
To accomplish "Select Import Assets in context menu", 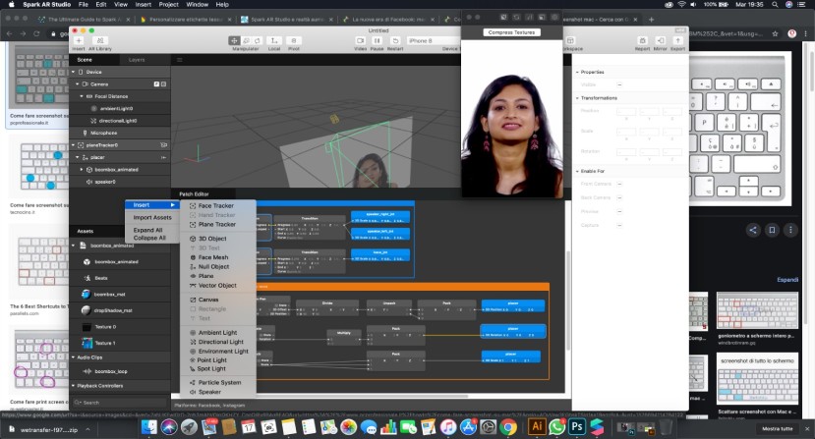I will tap(151, 218).
